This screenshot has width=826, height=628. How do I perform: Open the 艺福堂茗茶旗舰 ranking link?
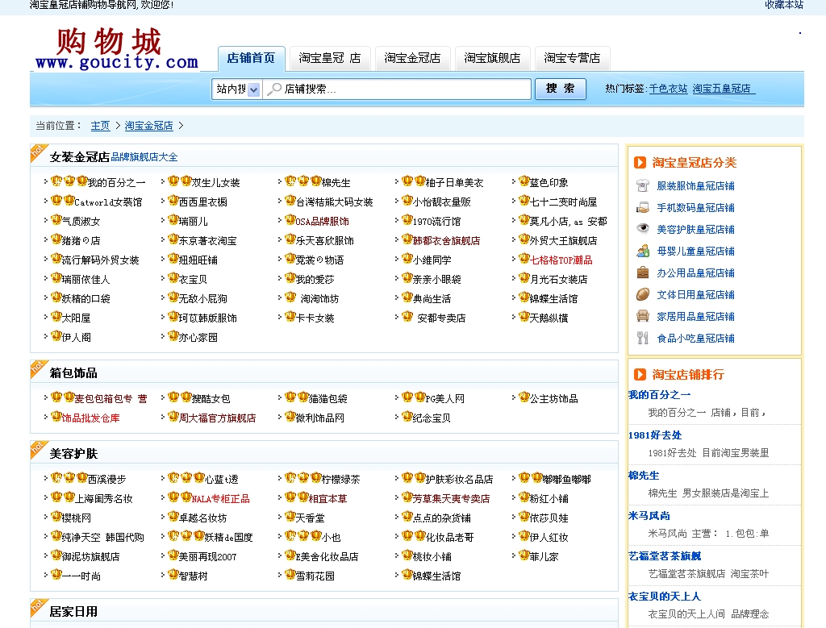665,556
